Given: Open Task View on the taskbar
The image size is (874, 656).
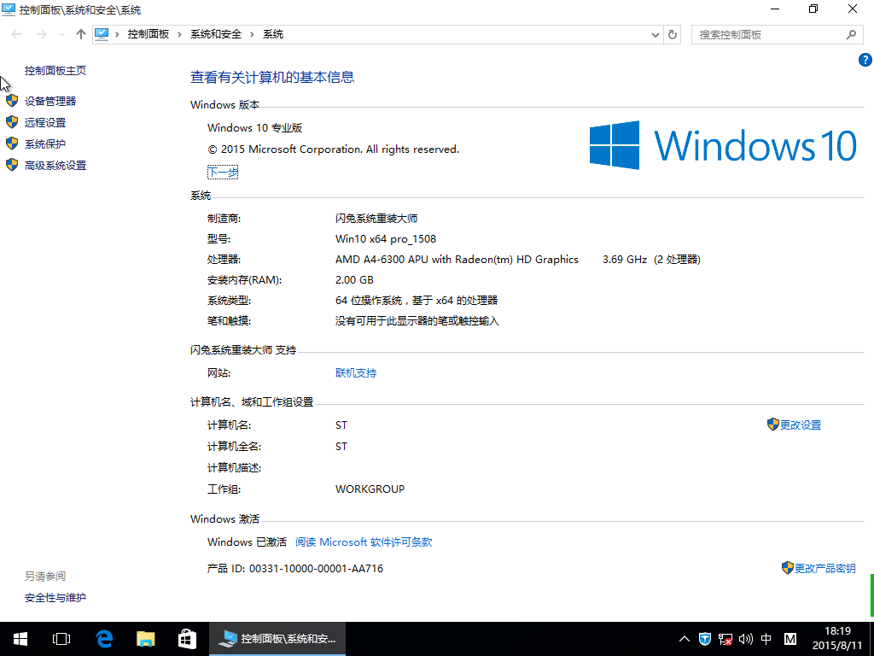Looking at the screenshot, I should coord(61,639).
